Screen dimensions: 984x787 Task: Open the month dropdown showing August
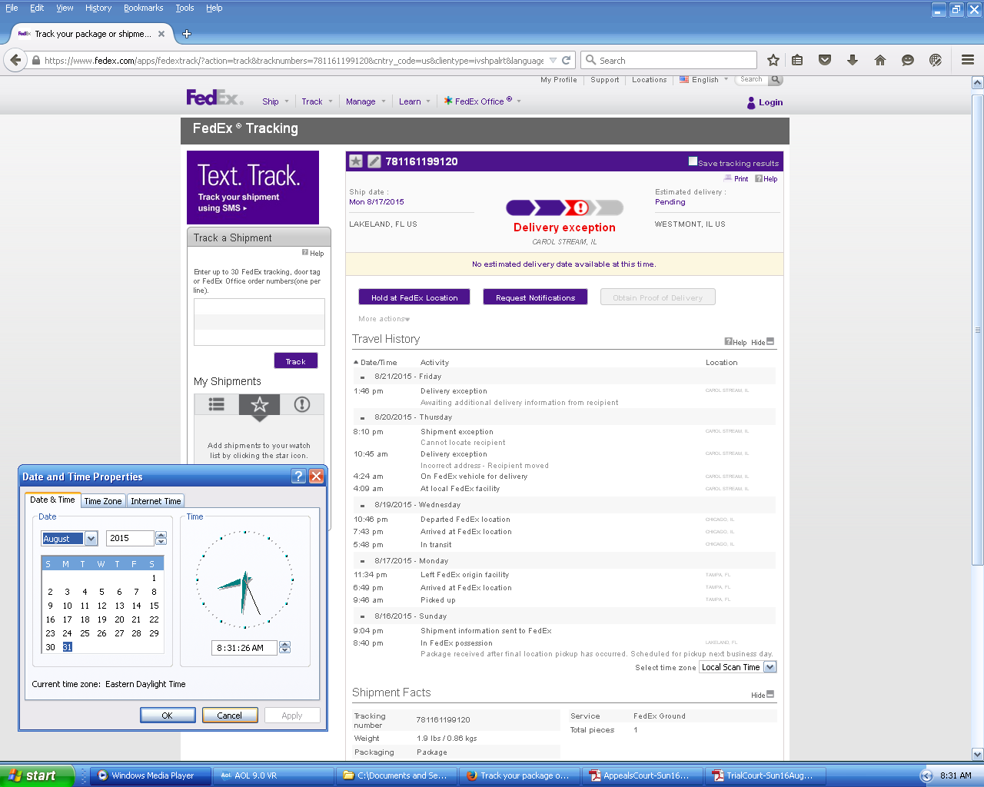coord(91,539)
